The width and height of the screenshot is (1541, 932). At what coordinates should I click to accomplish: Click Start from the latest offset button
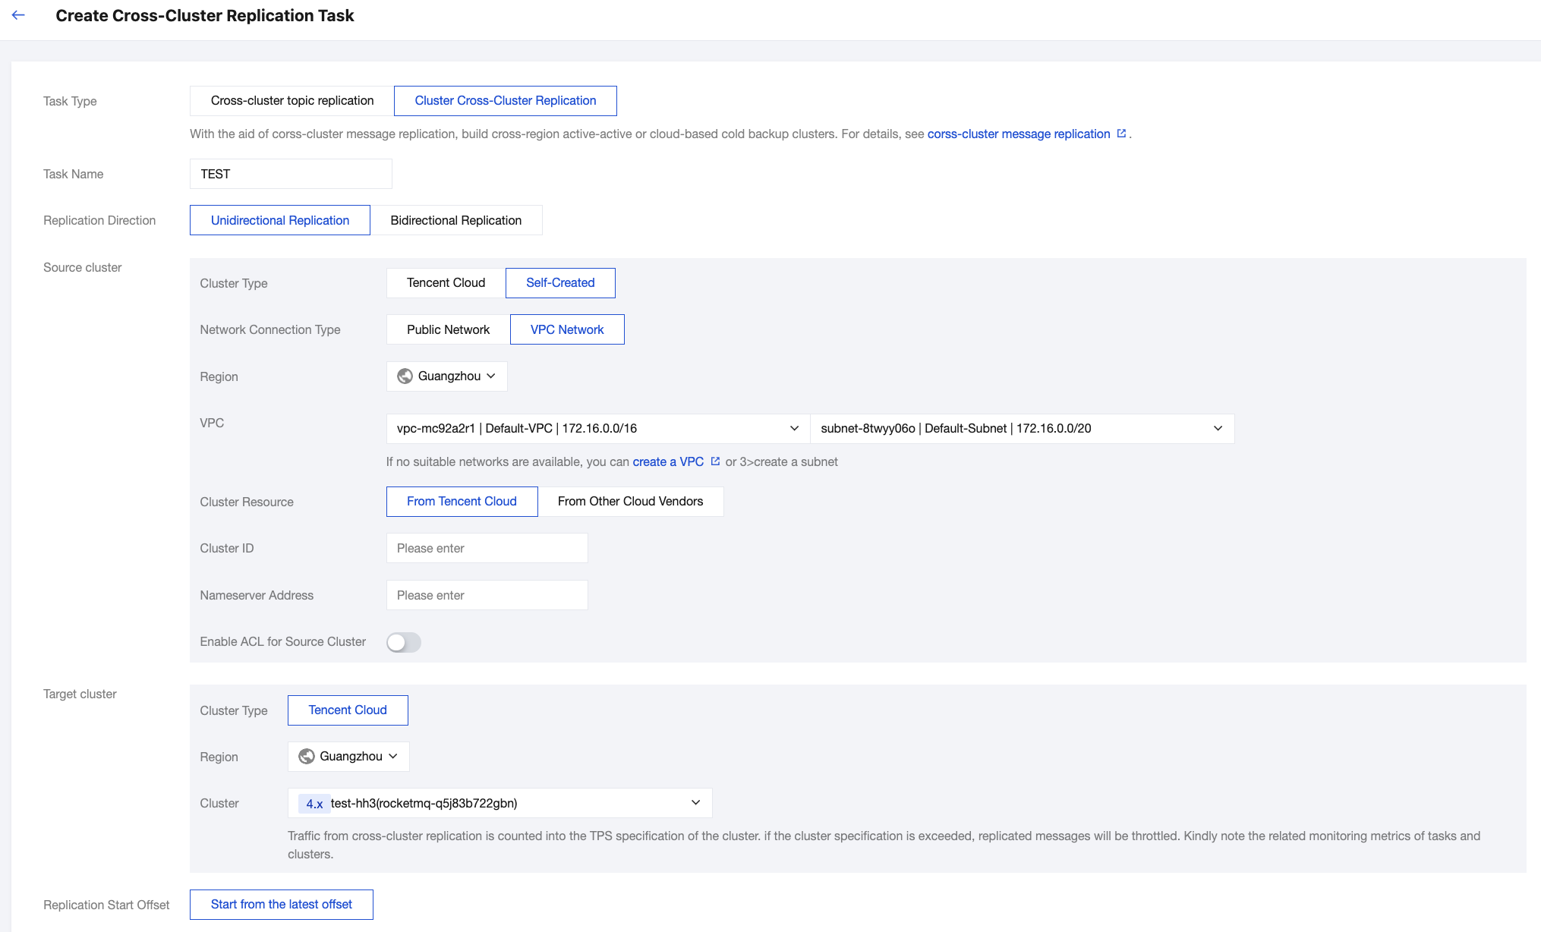pyautogui.click(x=282, y=905)
